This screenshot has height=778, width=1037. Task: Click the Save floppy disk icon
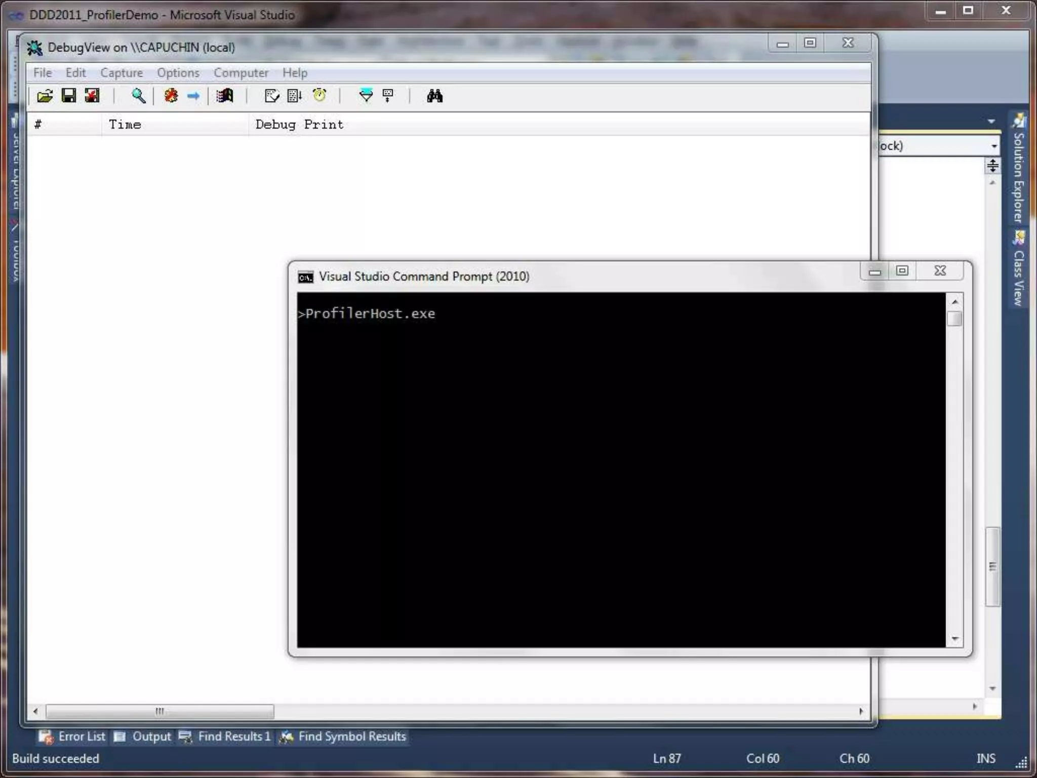(68, 96)
